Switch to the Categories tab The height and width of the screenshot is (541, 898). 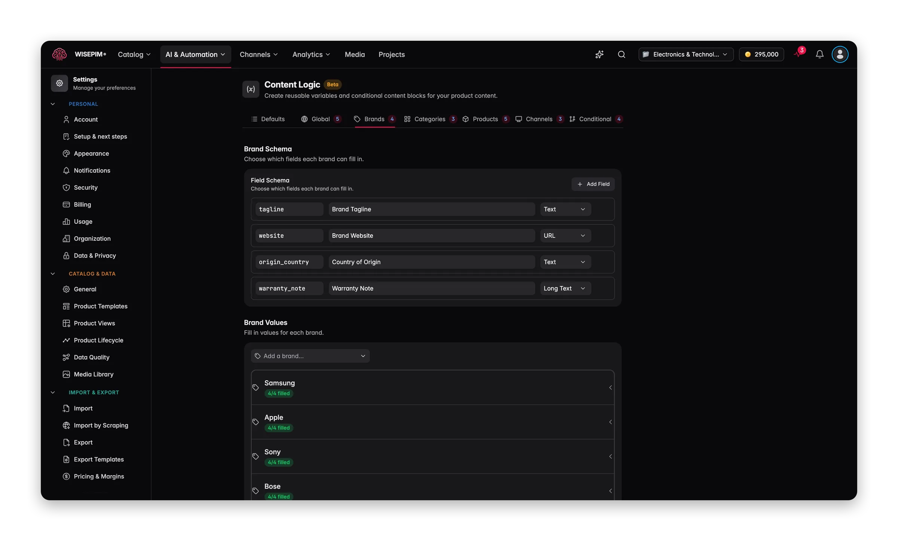pyautogui.click(x=430, y=119)
